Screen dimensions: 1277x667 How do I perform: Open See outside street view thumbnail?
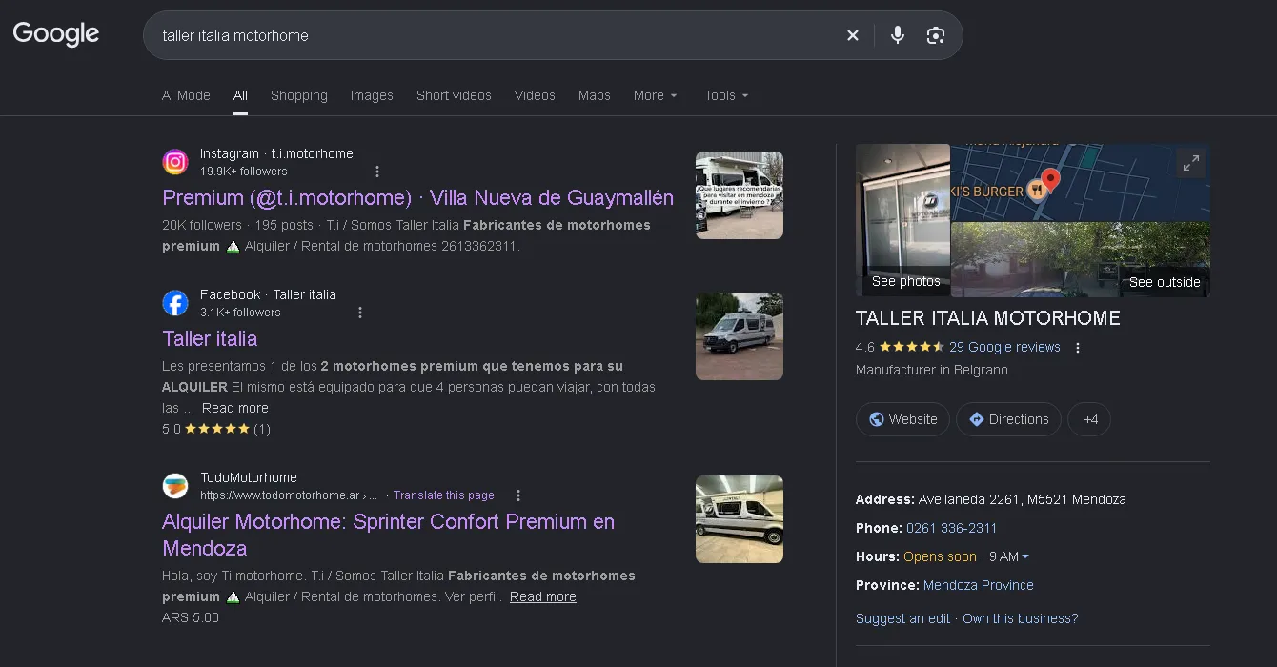pos(1081,259)
